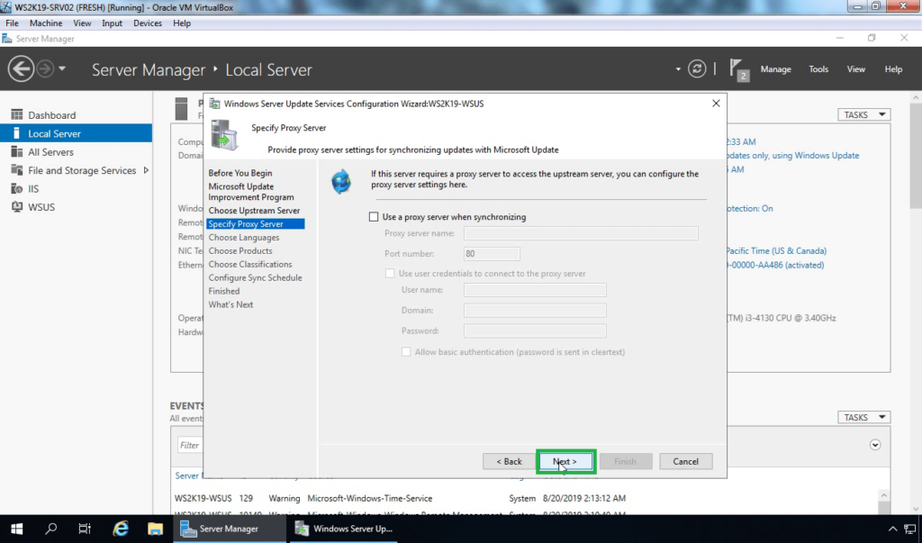
Task: Open the Properties TASKS dropdown
Action: coord(863,114)
